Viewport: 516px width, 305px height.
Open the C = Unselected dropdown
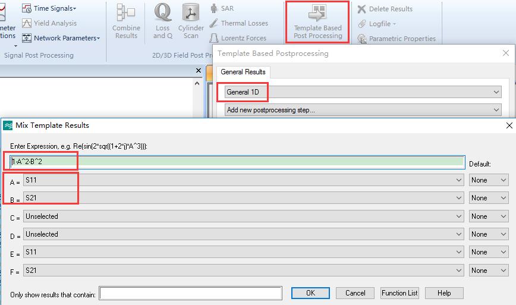click(x=244, y=216)
